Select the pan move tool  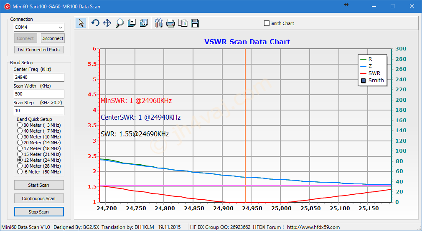click(107, 23)
